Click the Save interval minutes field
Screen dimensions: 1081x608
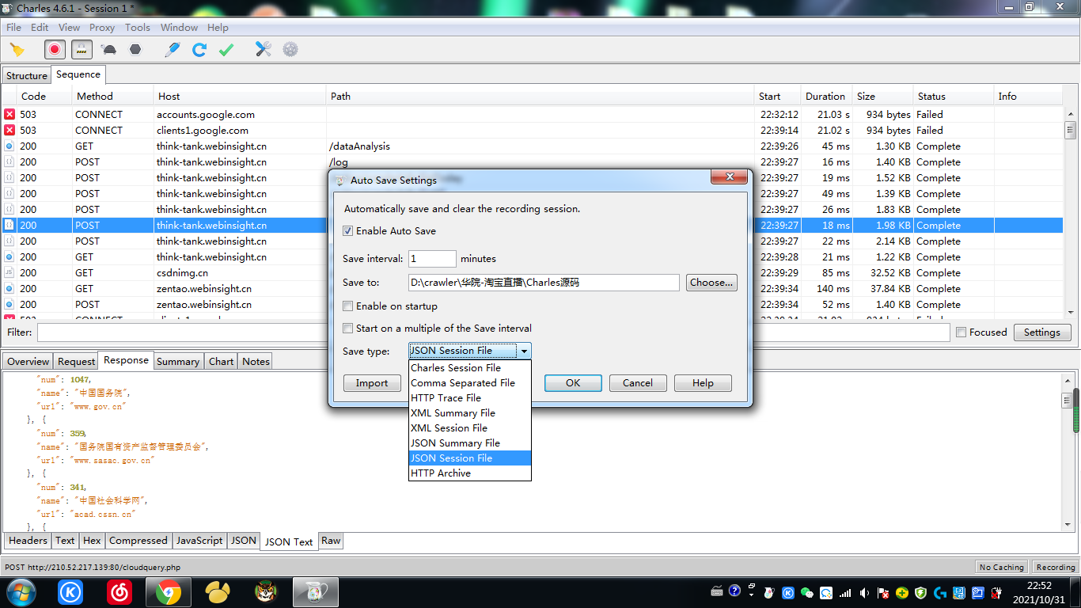pos(432,259)
